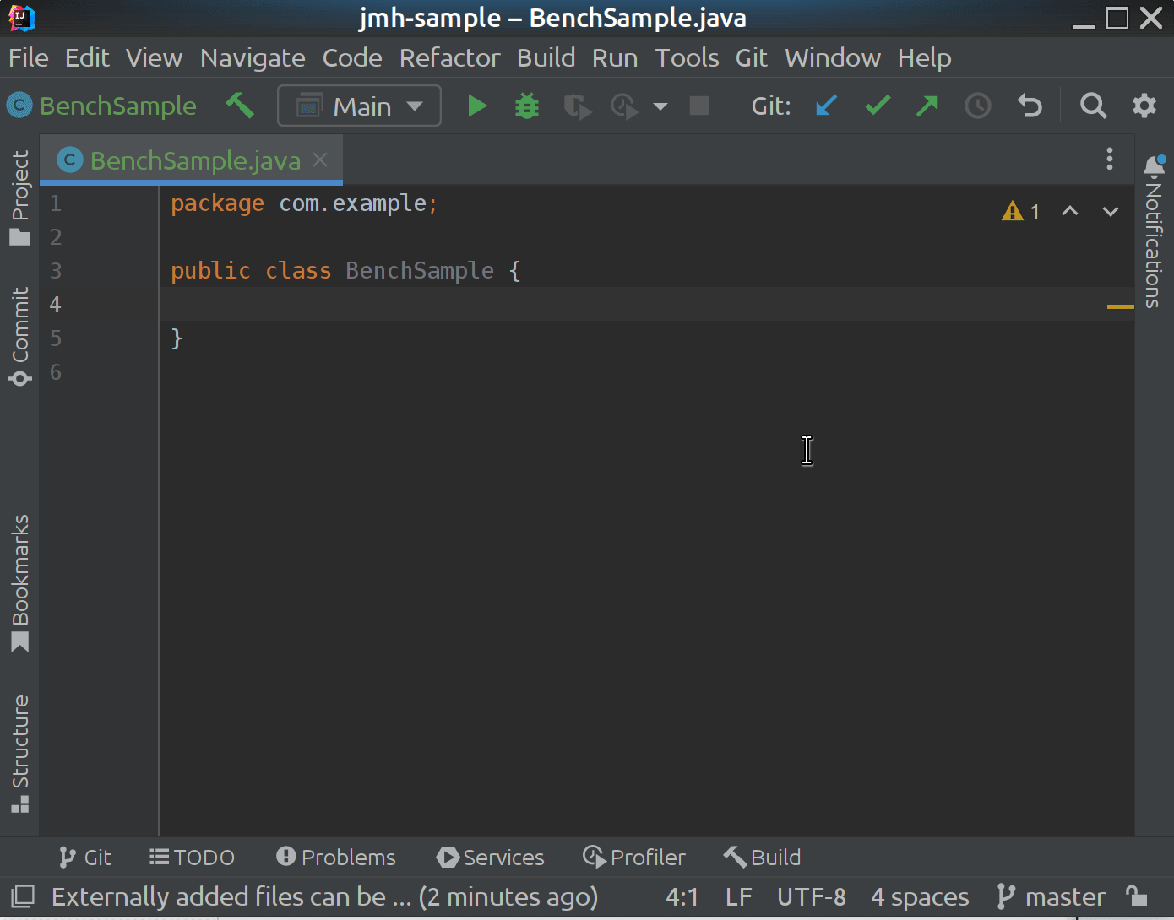Open the View menu

tap(154, 57)
